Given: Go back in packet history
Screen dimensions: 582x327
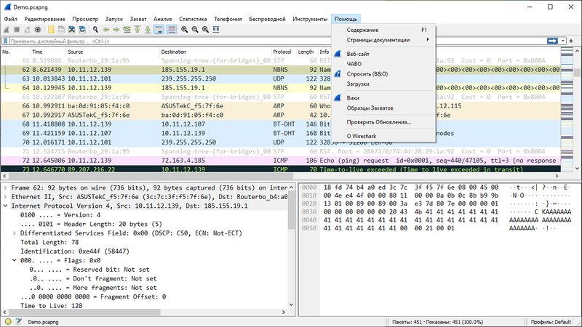Looking at the screenshot, I should pyautogui.click(x=106, y=30).
